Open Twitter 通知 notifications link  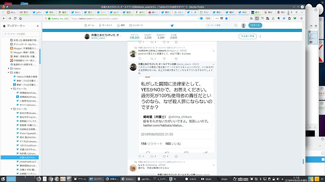point(121,25)
